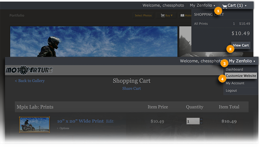Select My Account menu item

235,83
